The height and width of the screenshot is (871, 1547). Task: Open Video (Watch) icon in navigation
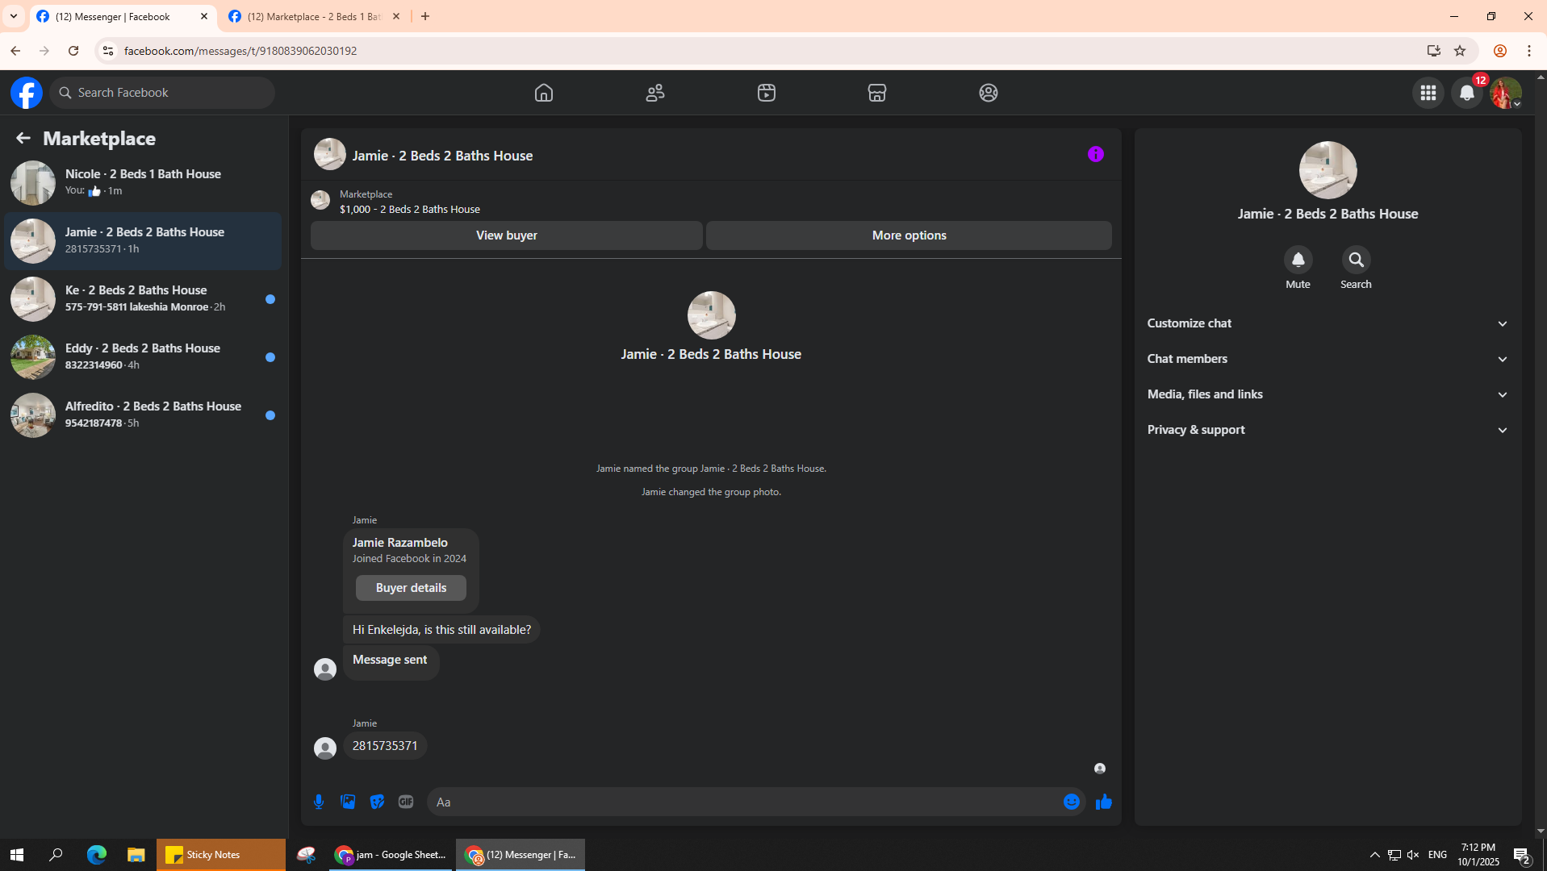767,93
